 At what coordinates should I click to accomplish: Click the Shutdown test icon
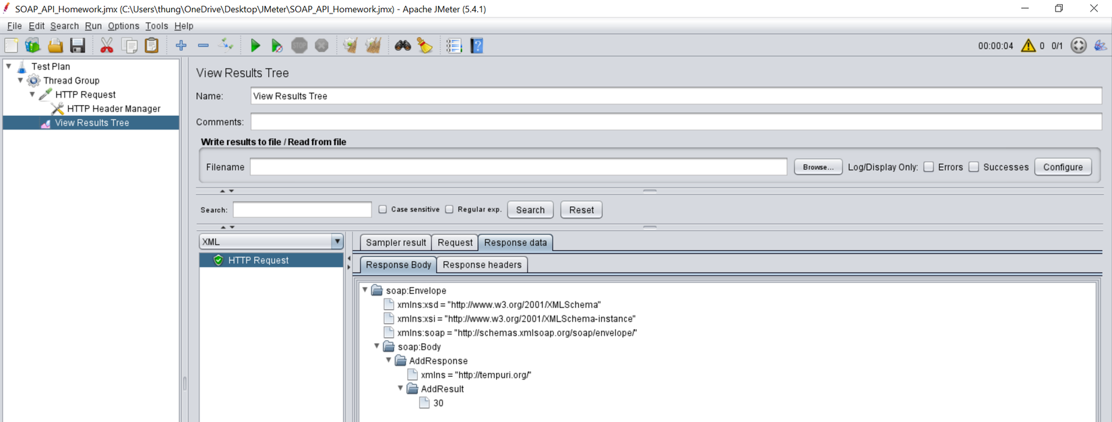(x=321, y=46)
